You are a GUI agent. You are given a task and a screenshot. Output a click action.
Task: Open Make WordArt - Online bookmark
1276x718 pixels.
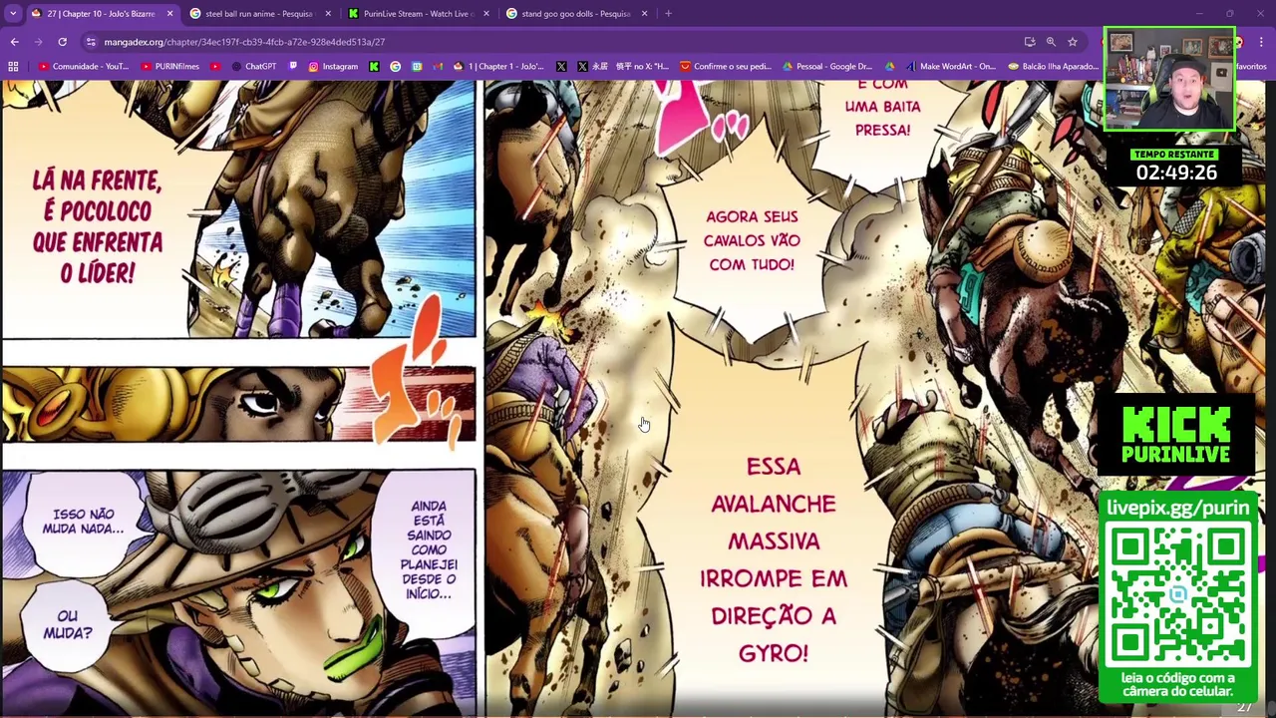950,67
